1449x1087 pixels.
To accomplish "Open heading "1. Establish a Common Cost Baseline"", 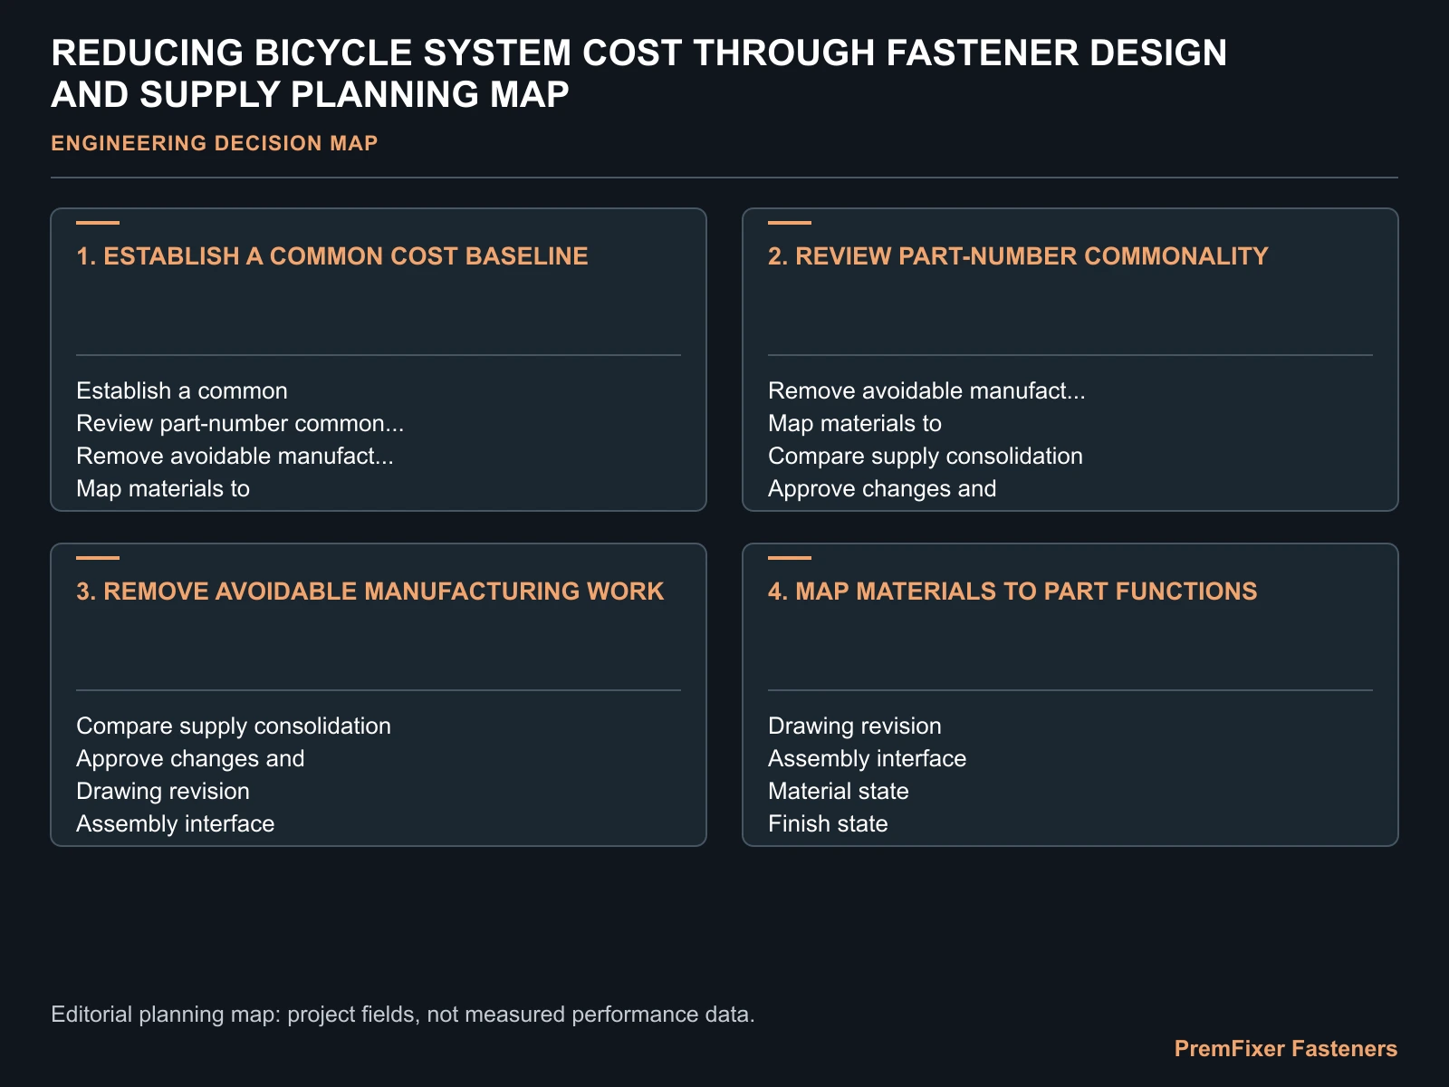I will coord(332,256).
